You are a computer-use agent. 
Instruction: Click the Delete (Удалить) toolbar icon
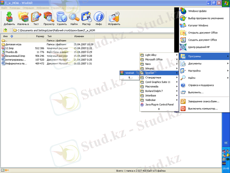(x=62, y=19)
